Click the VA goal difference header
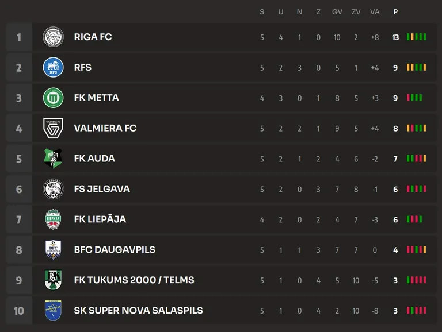 [375, 12]
